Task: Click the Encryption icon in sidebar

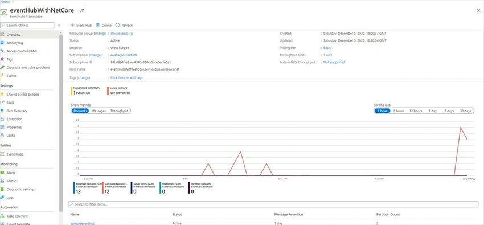Action: [x=2, y=119]
